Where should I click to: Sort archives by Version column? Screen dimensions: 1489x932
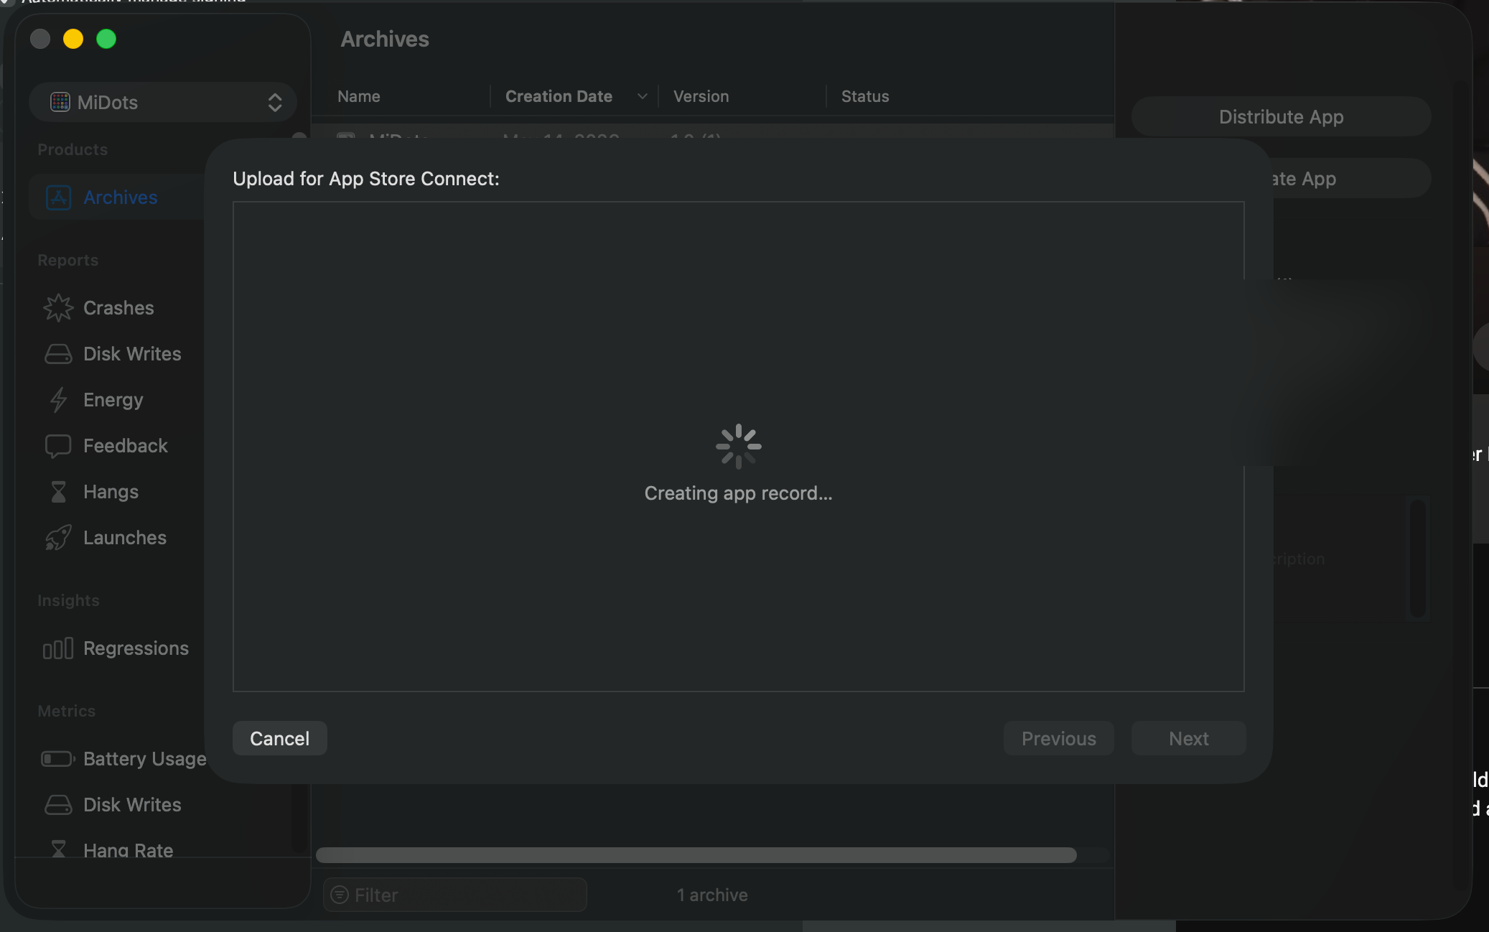(701, 96)
